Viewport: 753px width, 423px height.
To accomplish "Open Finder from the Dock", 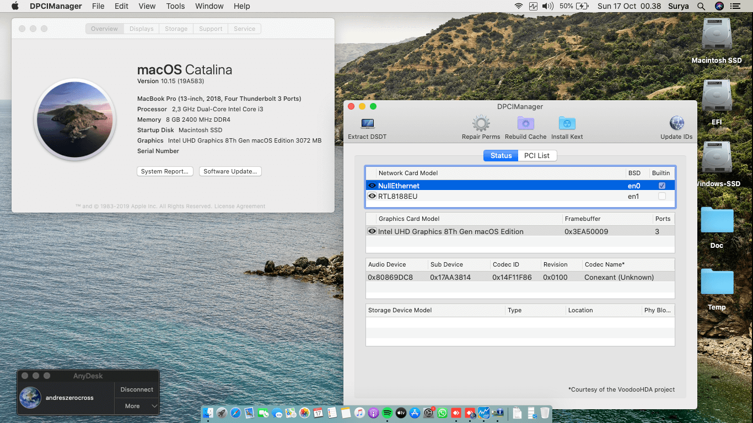I will coord(208,413).
